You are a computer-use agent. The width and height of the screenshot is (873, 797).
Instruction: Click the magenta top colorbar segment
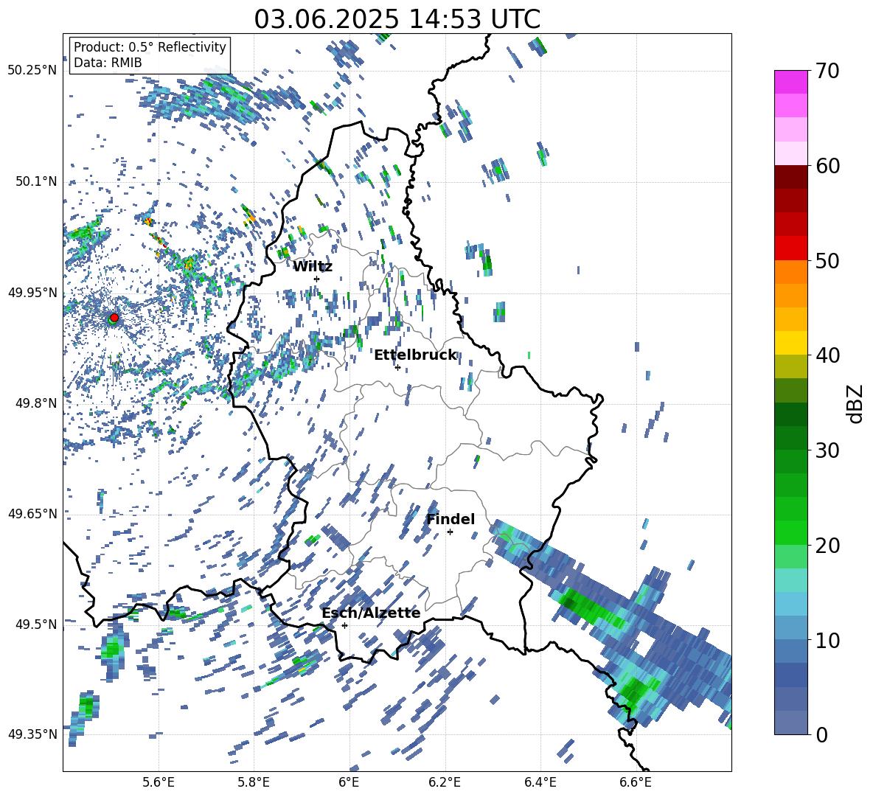click(790, 82)
